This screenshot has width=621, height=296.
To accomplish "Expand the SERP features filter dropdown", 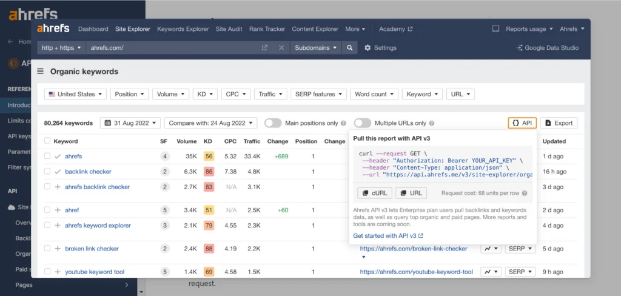I will (x=318, y=94).
